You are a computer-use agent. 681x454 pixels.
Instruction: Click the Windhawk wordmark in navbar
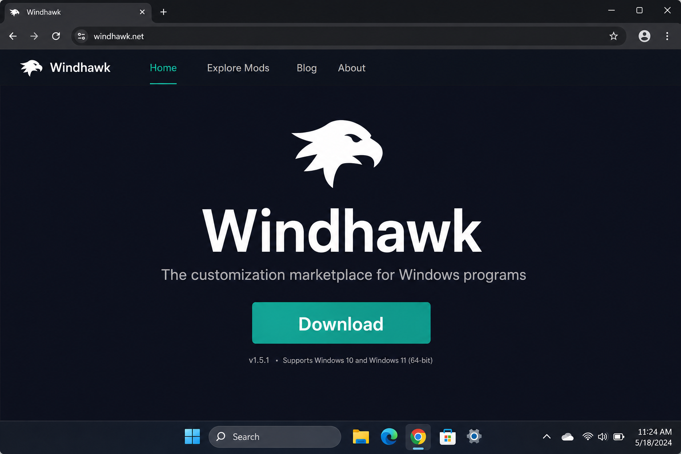coord(80,67)
